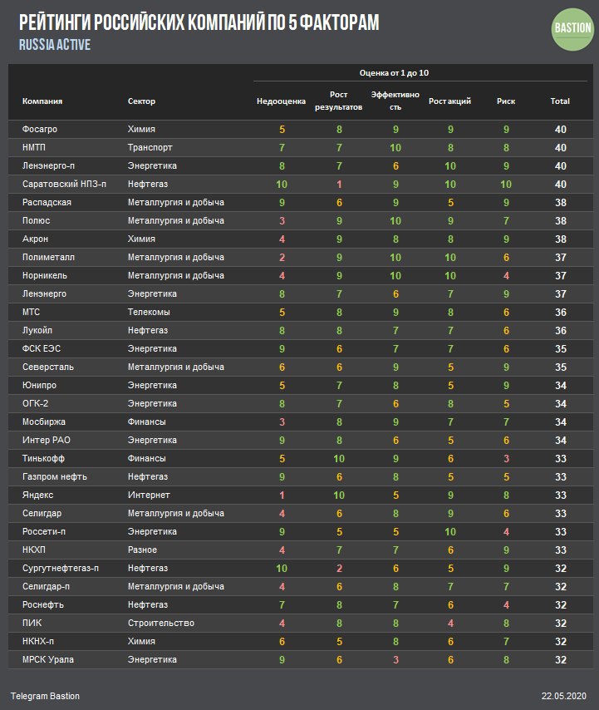Select the 'Россети-п' company name
Viewport: 599px width, 710px height.
[x=44, y=531]
